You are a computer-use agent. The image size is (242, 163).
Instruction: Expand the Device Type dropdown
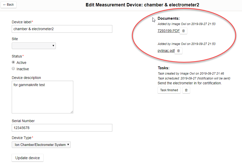coord(41,145)
